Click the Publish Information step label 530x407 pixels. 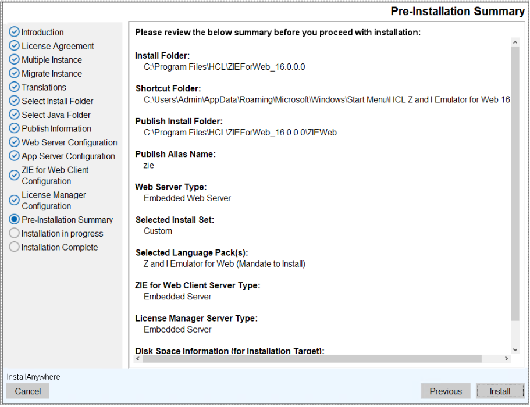tap(56, 128)
